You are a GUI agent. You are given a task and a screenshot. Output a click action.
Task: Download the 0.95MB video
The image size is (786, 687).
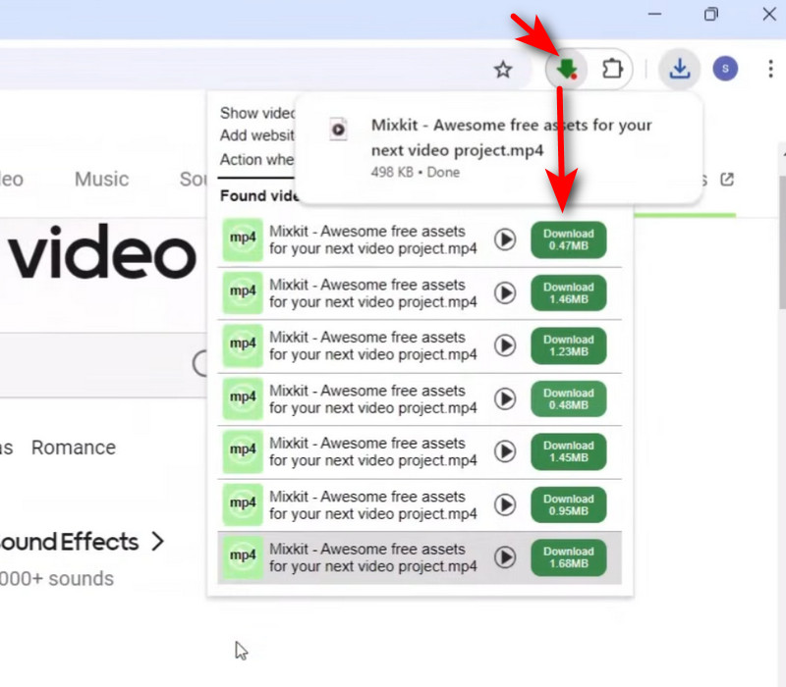click(569, 504)
